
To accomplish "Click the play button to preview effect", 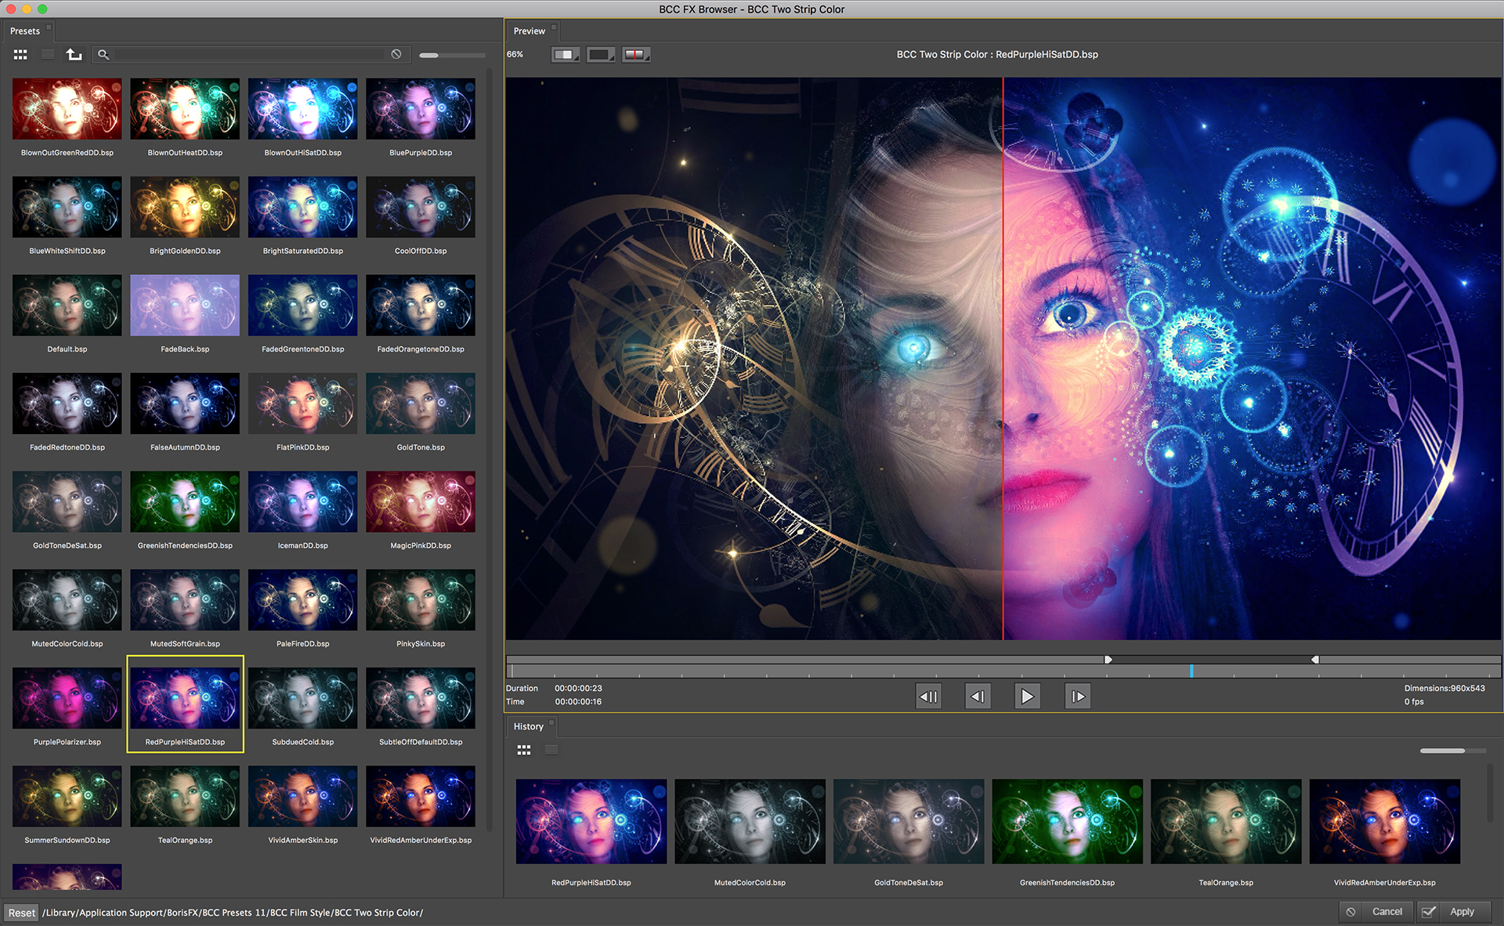I will click(x=1026, y=696).
